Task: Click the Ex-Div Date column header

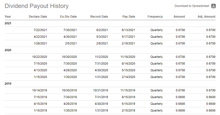Action: point(68,17)
